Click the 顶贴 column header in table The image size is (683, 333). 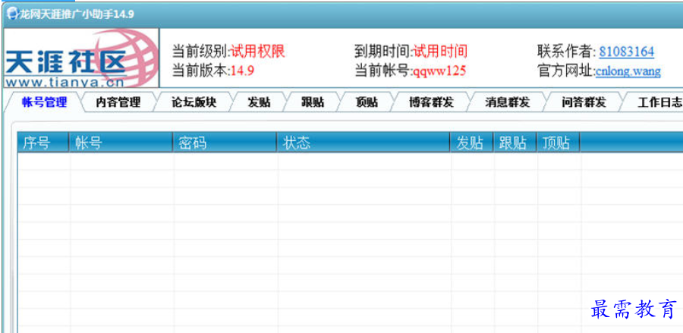558,143
